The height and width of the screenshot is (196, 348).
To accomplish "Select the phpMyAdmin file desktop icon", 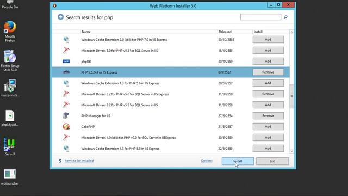I will (10, 118).
